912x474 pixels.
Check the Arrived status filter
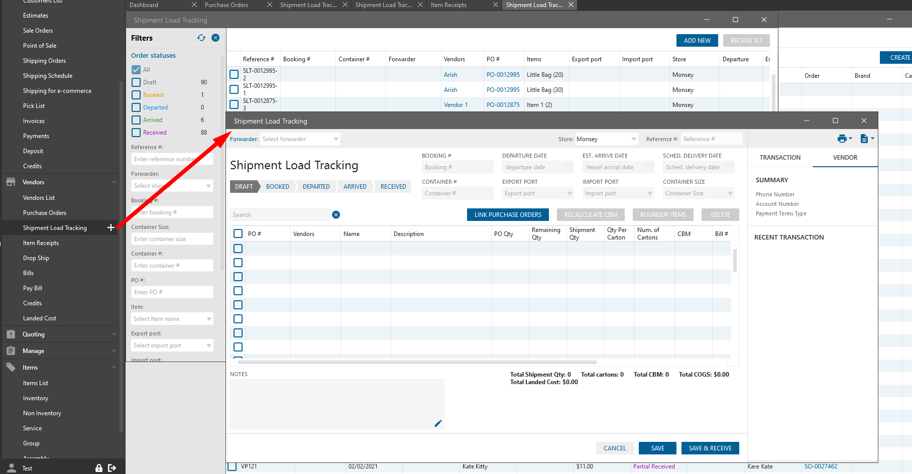pos(136,120)
